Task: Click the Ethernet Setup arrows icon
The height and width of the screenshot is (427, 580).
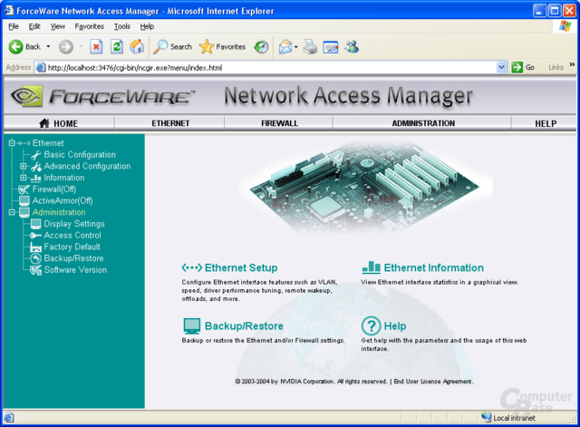Action: [x=191, y=267]
